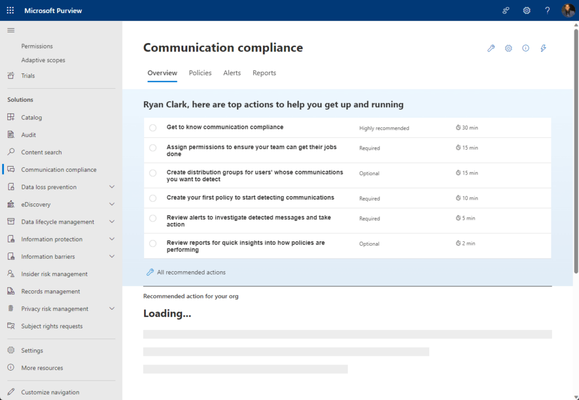Screen dimensions: 579x400
Task: Click the info circle icon beside the title
Action: pos(526,49)
